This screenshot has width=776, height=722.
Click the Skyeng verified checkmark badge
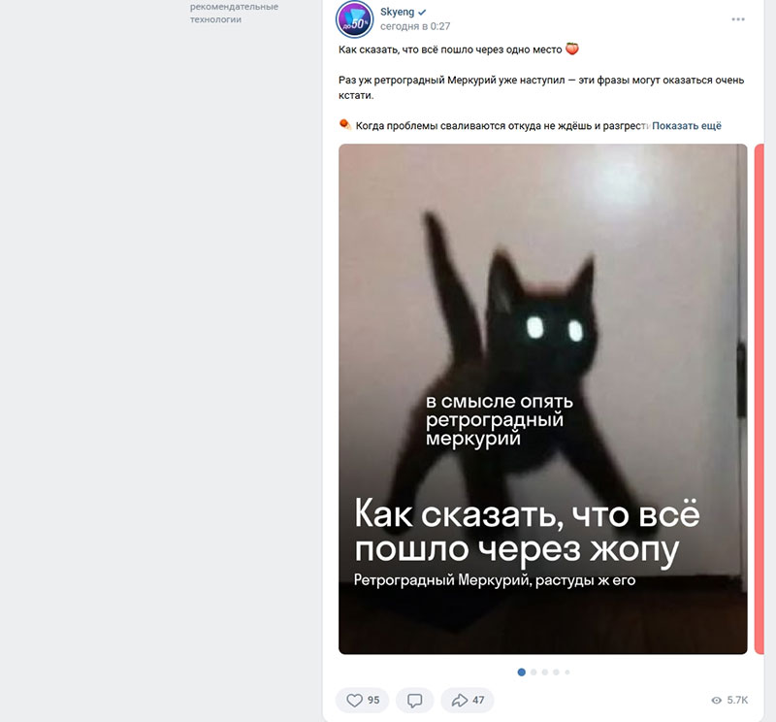[422, 12]
